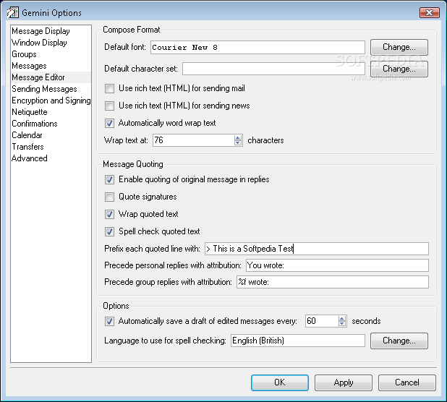Select the Message Editor category
Image resolution: width=447 pixels, height=402 pixels.
[x=51, y=77]
